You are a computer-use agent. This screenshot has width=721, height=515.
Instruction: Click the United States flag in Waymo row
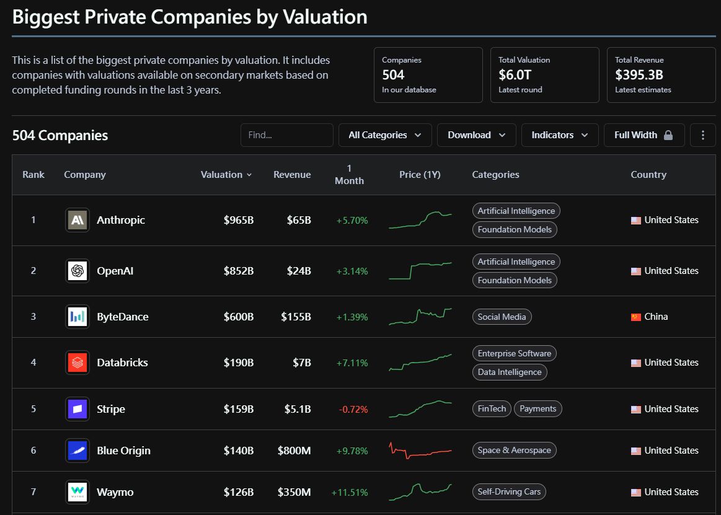(636, 493)
